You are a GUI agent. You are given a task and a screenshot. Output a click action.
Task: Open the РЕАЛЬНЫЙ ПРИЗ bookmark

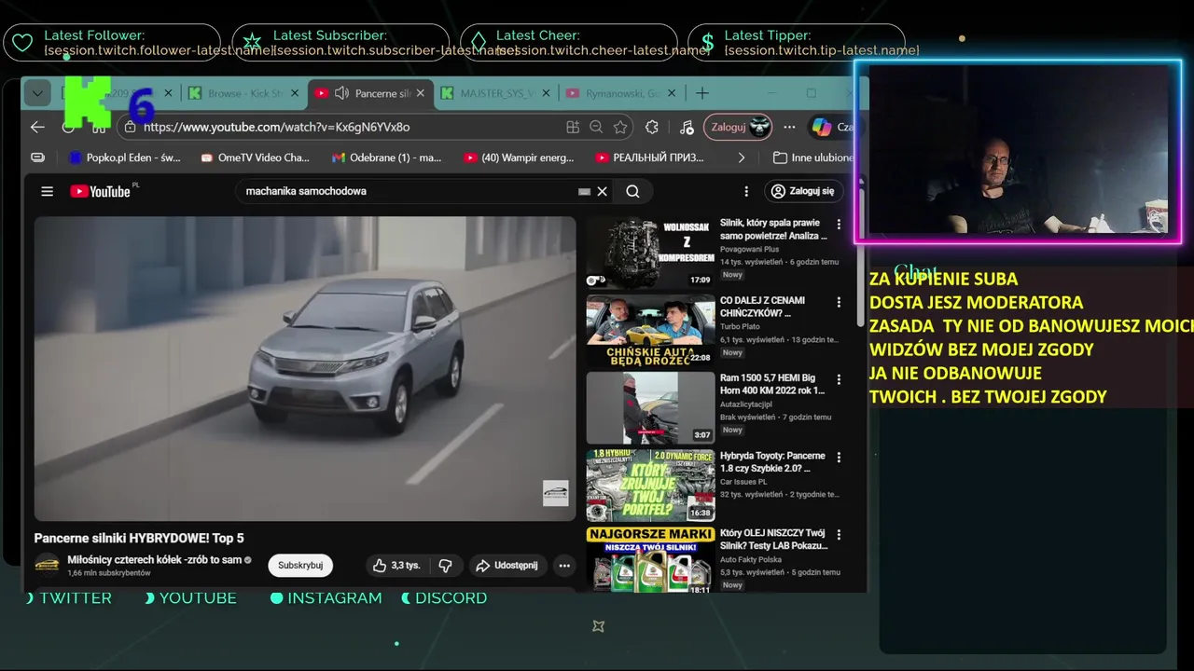(x=650, y=157)
